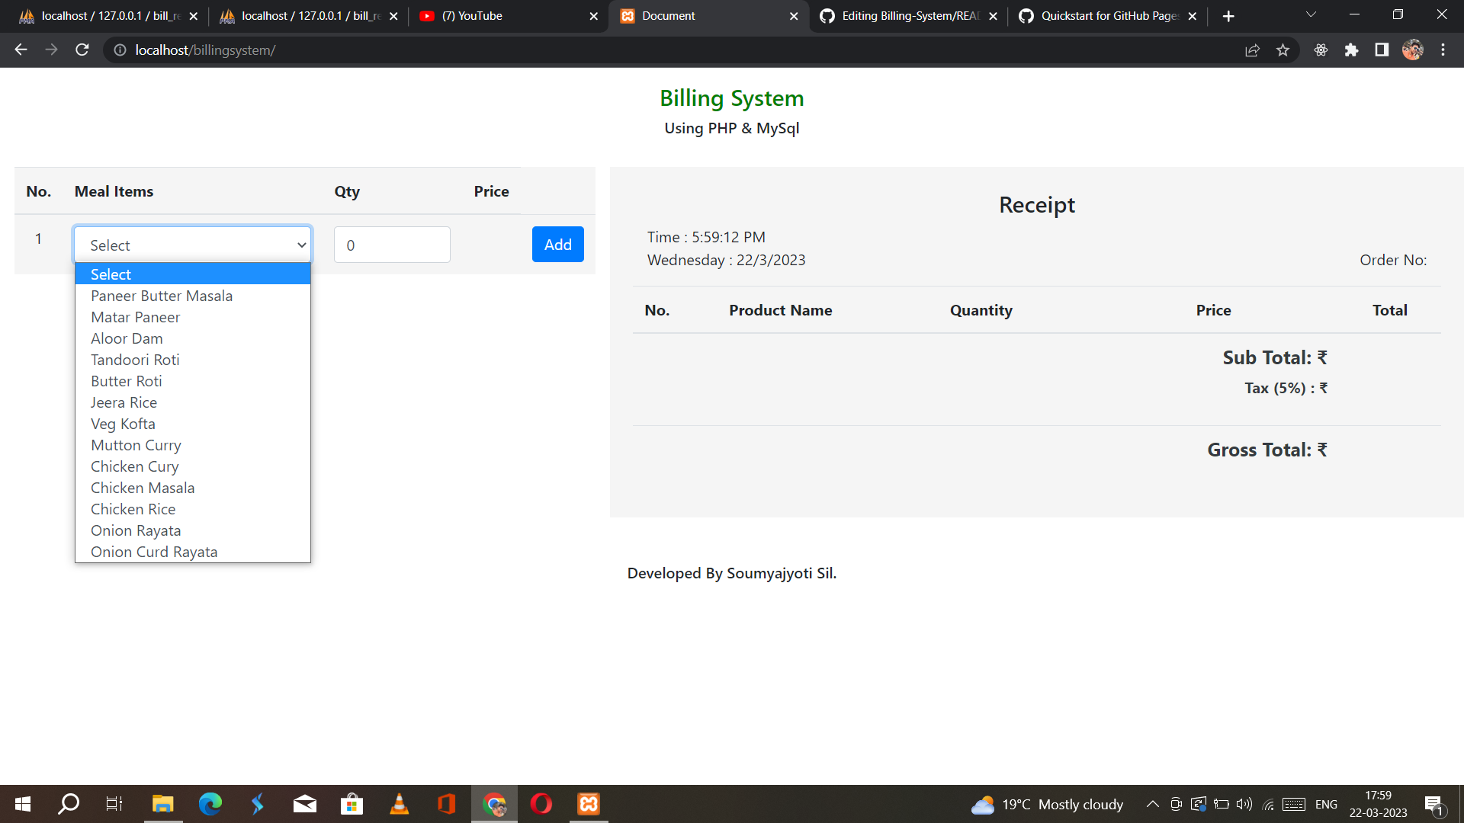Image resolution: width=1464 pixels, height=823 pixels.
Task: Click the Qty input field
Action: coord(392,244)
